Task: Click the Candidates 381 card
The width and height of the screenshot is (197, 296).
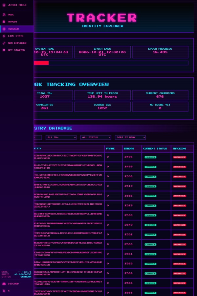Action: (53, 107)
